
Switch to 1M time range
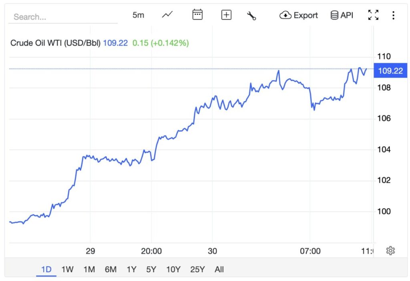(x=89, y=269)
